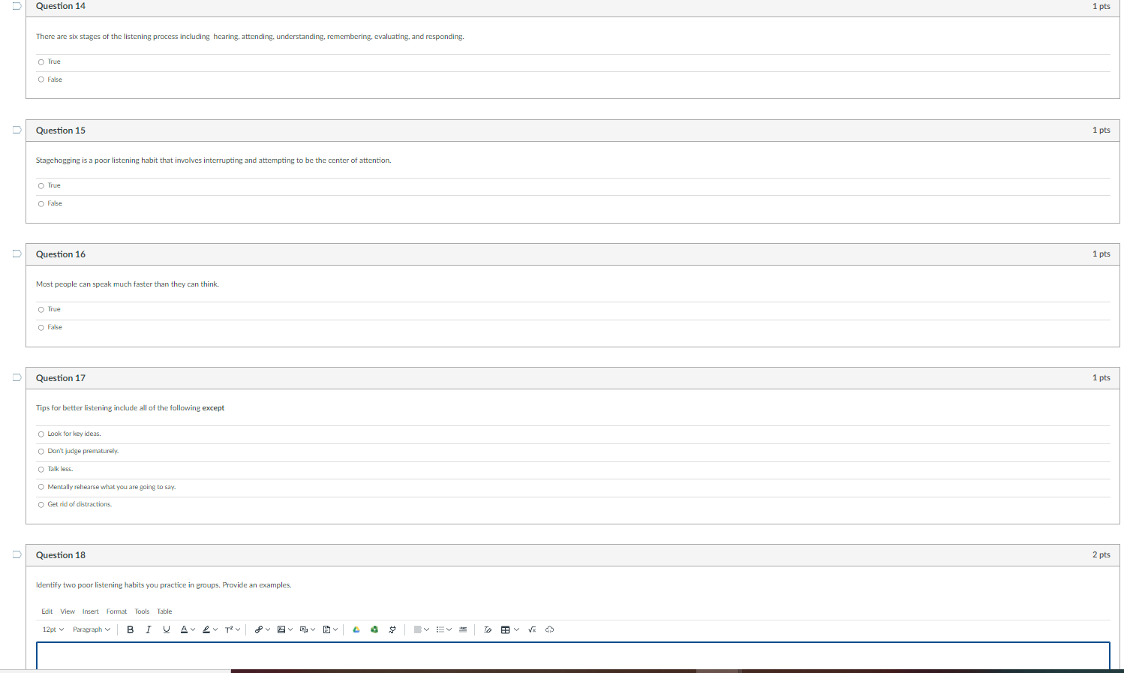Open the Table menu in editor
1124x673 pixels.
(164, 611)
